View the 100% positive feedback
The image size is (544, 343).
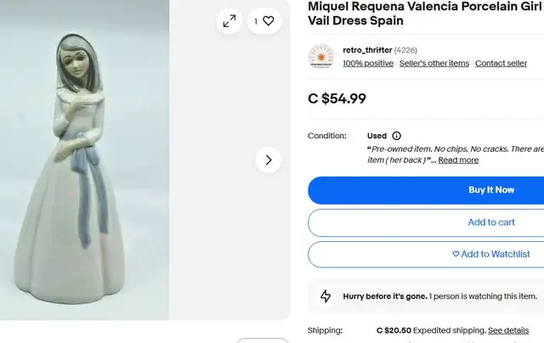[x=368, y=64]
